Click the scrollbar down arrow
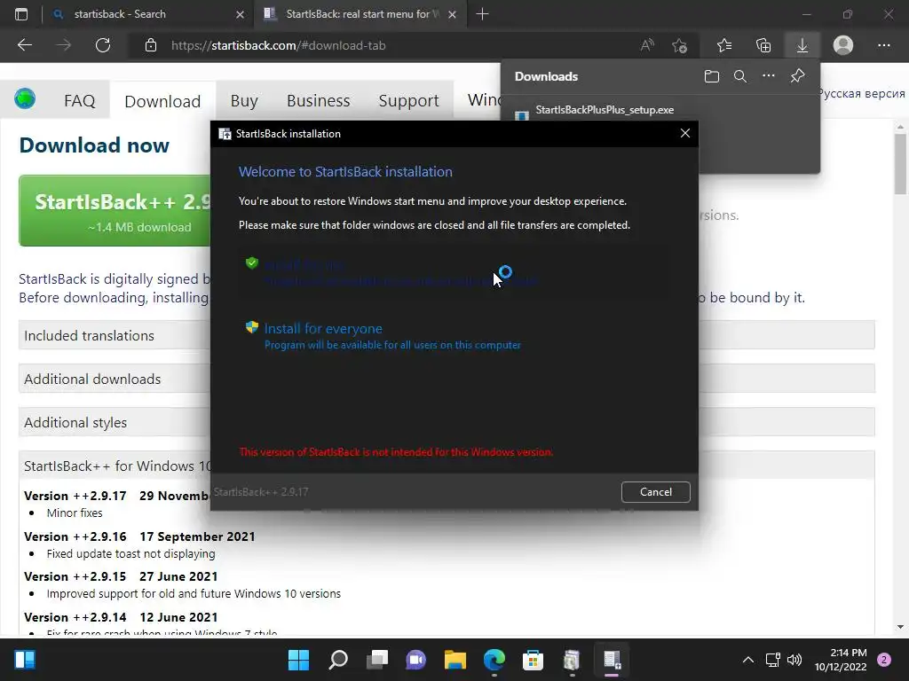Image resolution: width=909 pixels, height=681 pixels. 900,627
